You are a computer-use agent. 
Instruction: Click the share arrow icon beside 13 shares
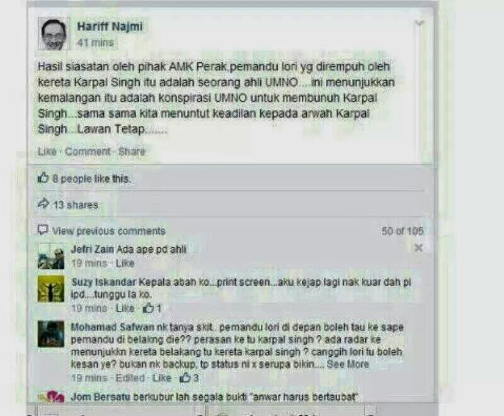click(x=43, y=203)
